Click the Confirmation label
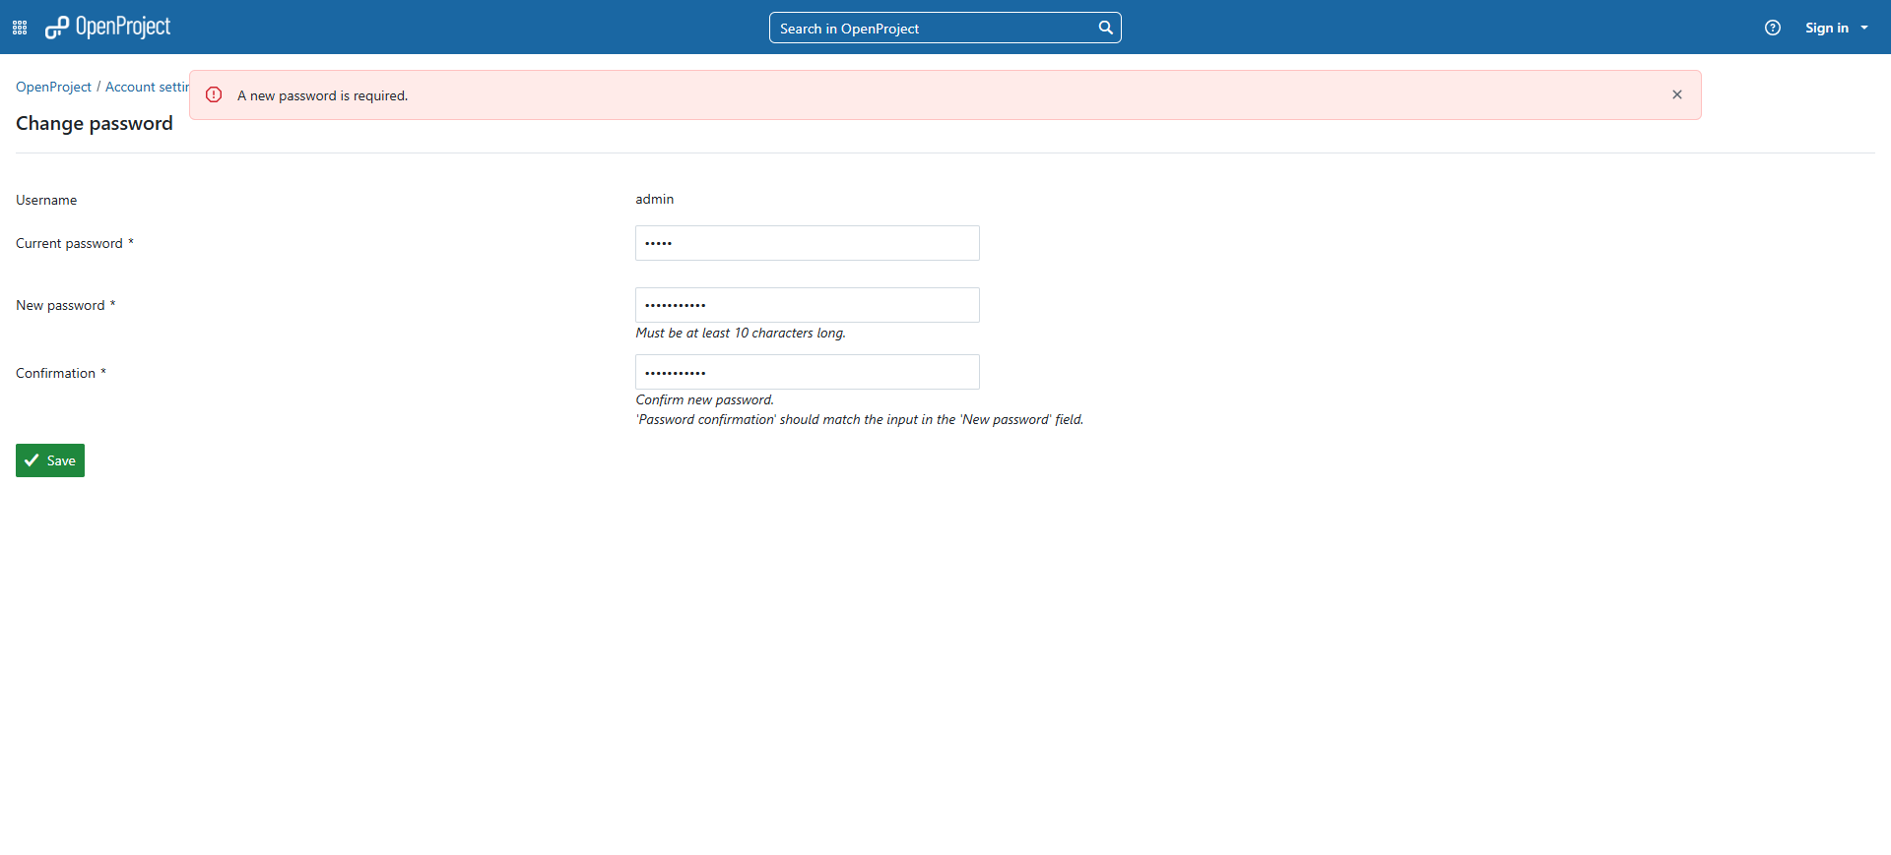Image resolution: width=1891 pixels, height=855 pixels. 55,373
